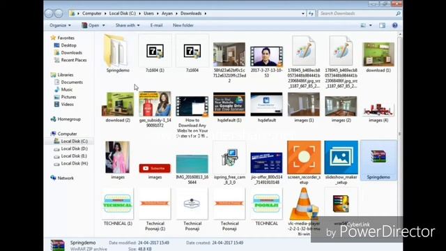
Task: Select the TECHNICAL image without a number
Action: click(x=266, y=204)
